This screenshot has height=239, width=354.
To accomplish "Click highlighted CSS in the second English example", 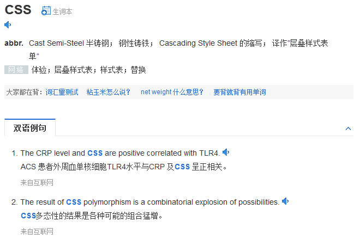I will pos(74,202).
